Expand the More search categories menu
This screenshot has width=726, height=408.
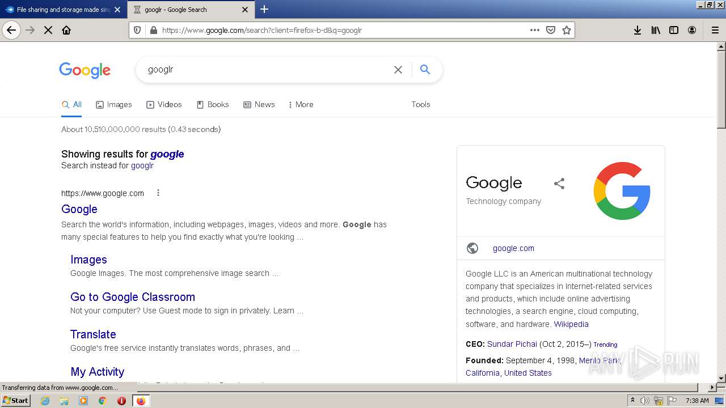(x=301, y=104)
